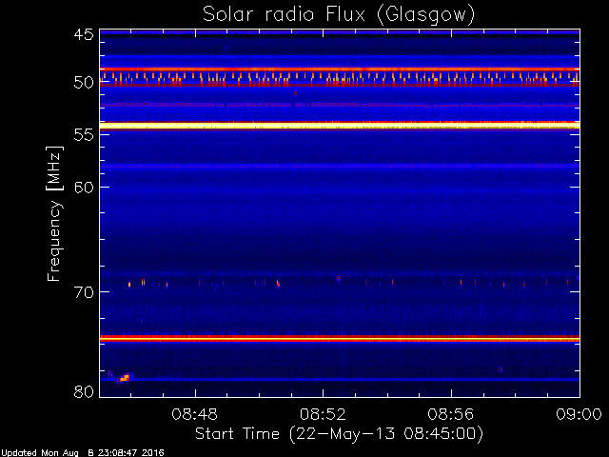The width and height of the screenshot is (609, 457).
Task: Click the 09:00 time tick label
Action: (580, 414)
